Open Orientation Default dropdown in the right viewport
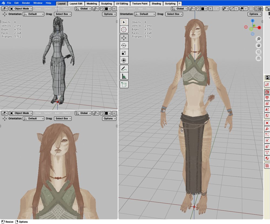The height and width of the screenshot is (224, 270). (145, 14)
